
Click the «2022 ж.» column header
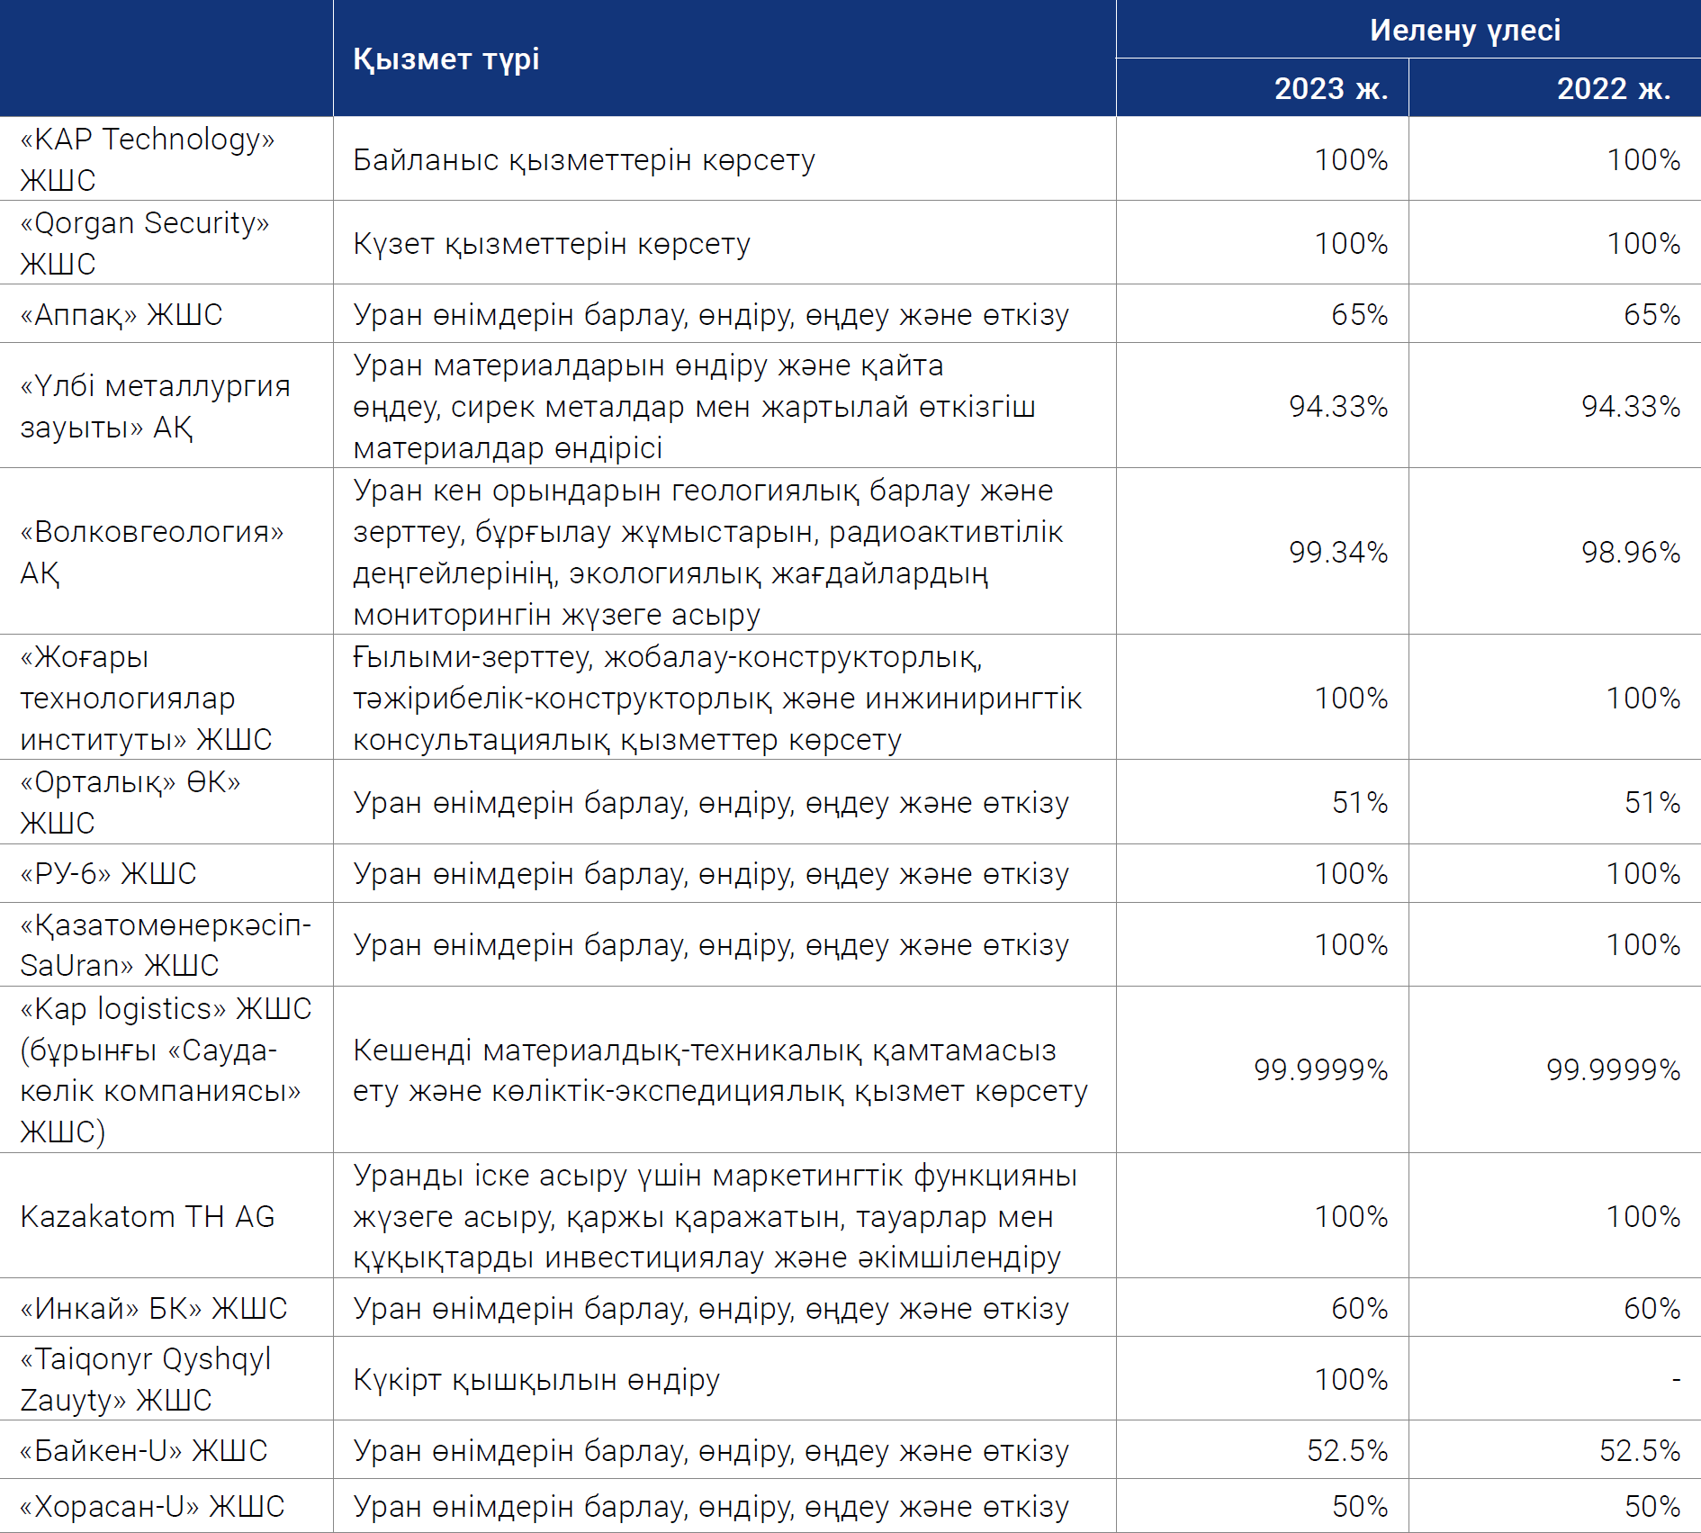coord(1615,88)
